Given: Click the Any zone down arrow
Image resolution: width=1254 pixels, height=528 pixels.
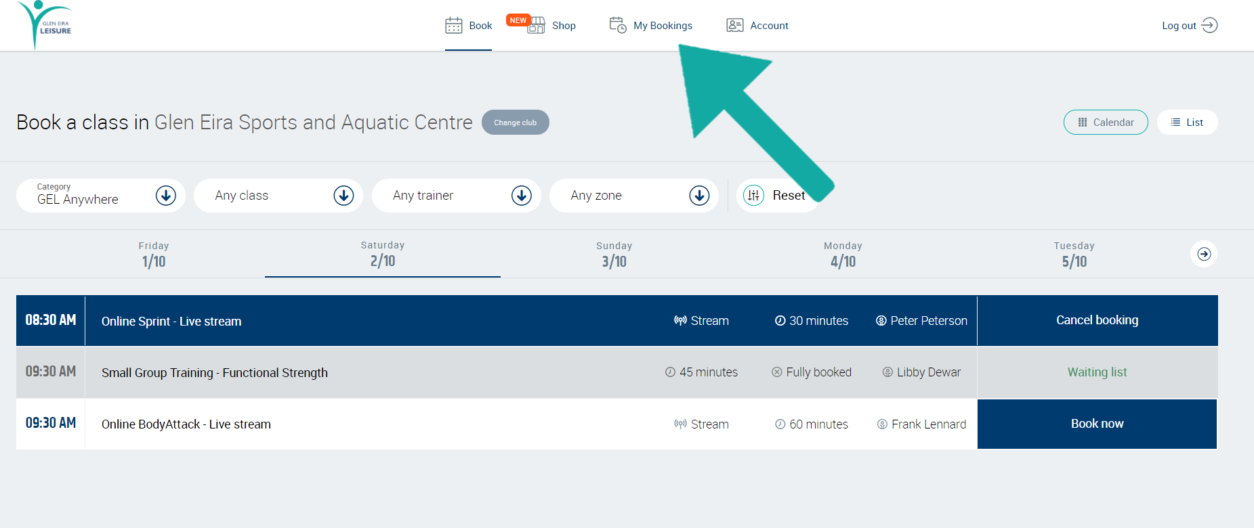Looking at the screenshot, I should pyautogui.click(x=699, y=196).
